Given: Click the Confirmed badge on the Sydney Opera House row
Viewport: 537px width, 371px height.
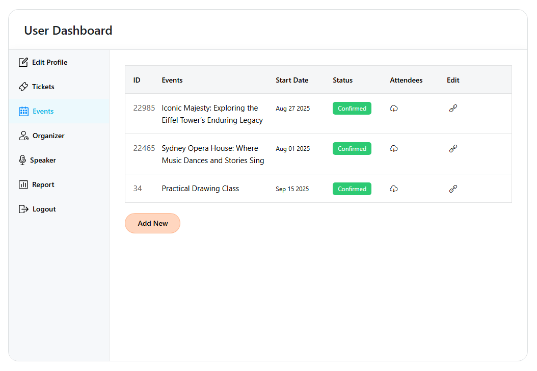Looking at the screenshot, I should point(352,148).
